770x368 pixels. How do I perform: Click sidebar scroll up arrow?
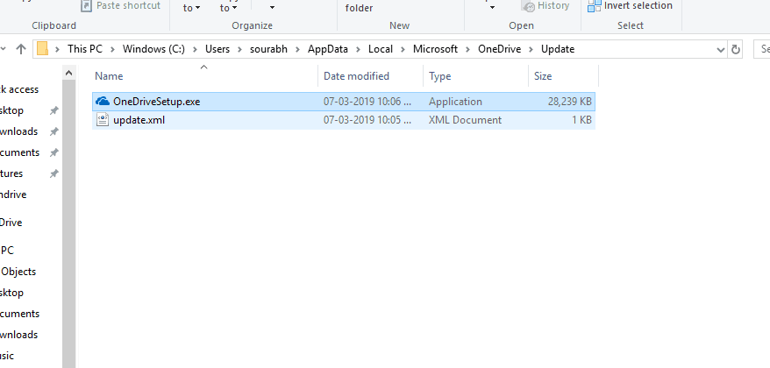(x=68, y=73)
